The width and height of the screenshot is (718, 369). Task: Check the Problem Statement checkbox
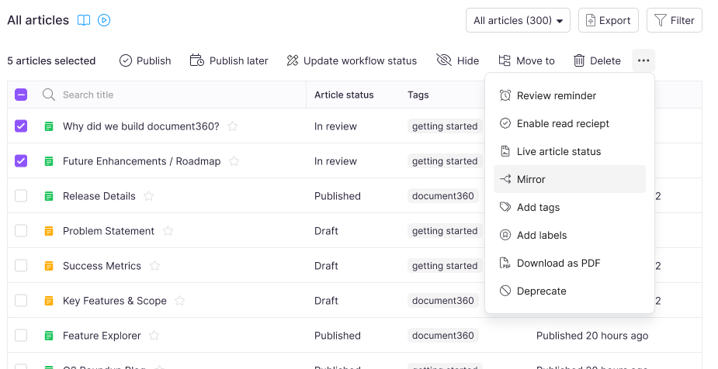[x=21, y=230]
